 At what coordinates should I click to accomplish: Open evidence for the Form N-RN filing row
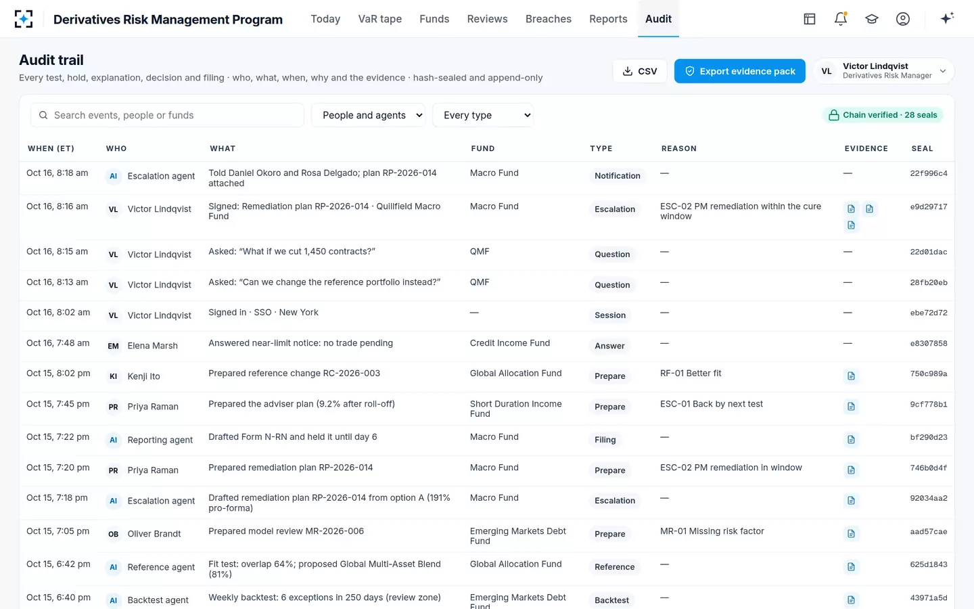(x=852, y=440)
